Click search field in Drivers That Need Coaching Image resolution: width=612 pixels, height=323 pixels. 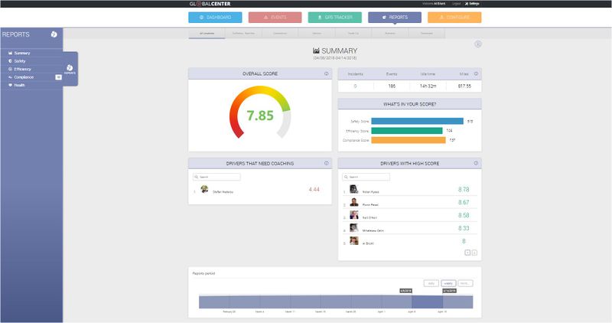[x=218, y=177]
